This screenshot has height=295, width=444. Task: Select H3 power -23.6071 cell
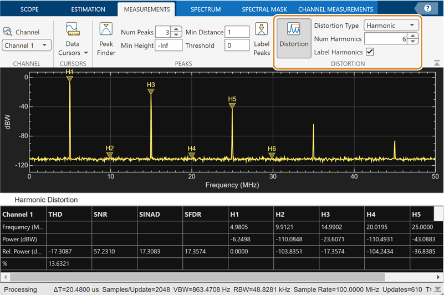coord(342,239)
